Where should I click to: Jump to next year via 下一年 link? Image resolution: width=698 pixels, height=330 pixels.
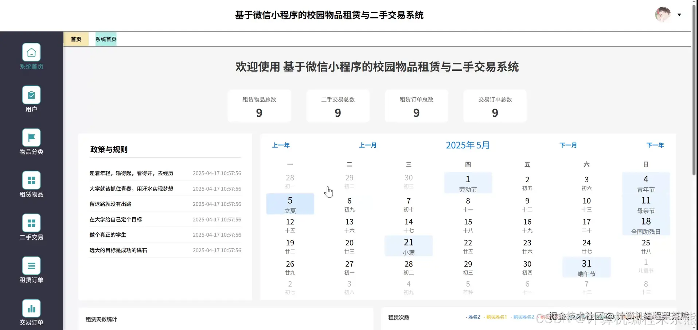click(x=655, y=145)
